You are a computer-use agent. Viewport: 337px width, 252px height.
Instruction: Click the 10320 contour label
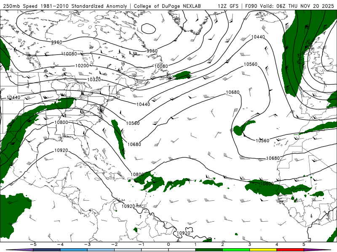94,80
